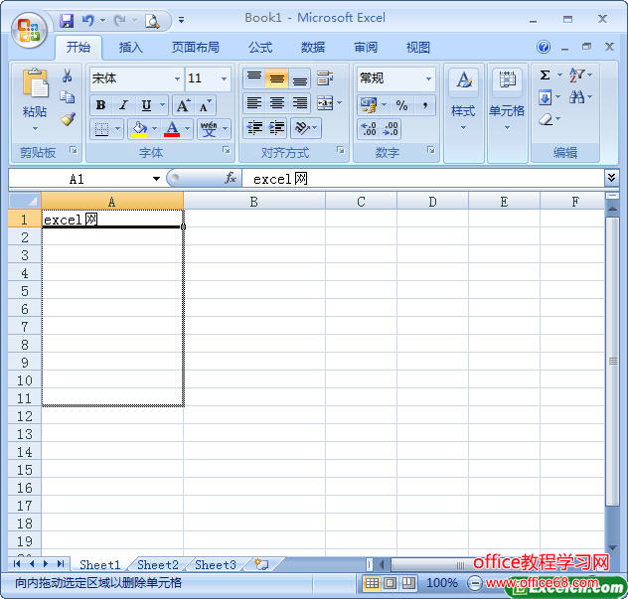Increase font size with the large A

[184, 105]
